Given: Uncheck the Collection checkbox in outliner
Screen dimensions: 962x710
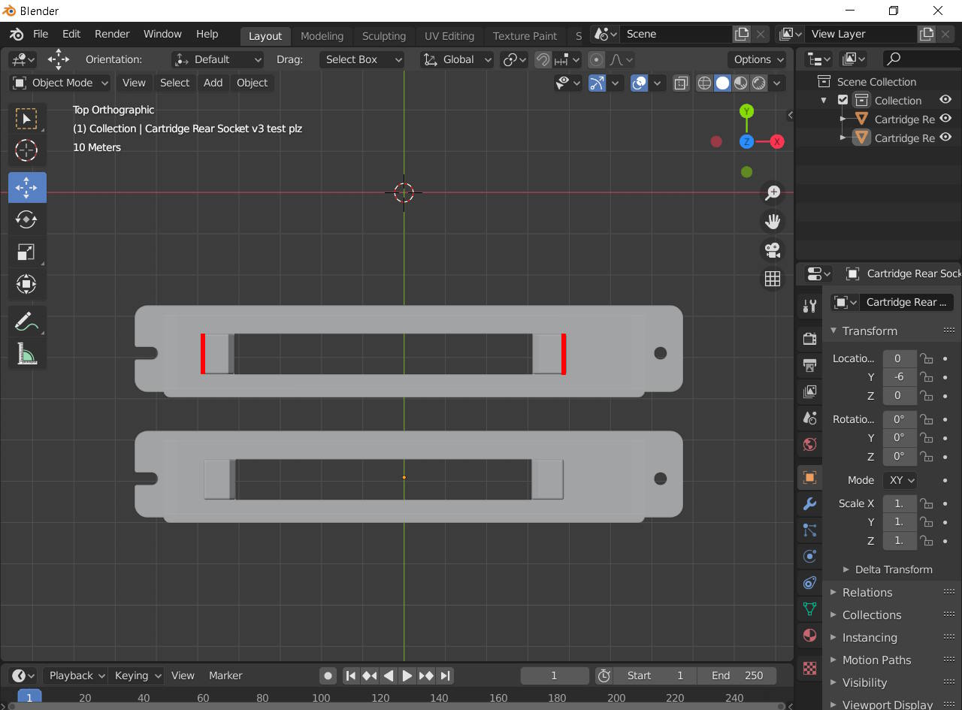Looking at the screenshot, I should [843, 100].
